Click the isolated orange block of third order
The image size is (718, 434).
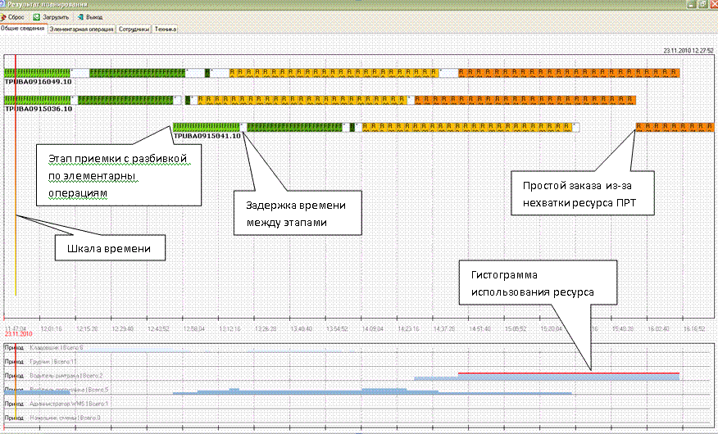pos(675,127)
